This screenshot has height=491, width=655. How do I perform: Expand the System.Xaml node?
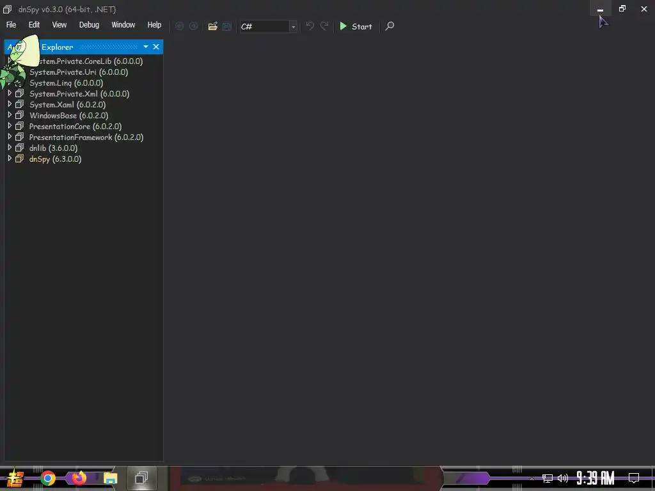9,104
